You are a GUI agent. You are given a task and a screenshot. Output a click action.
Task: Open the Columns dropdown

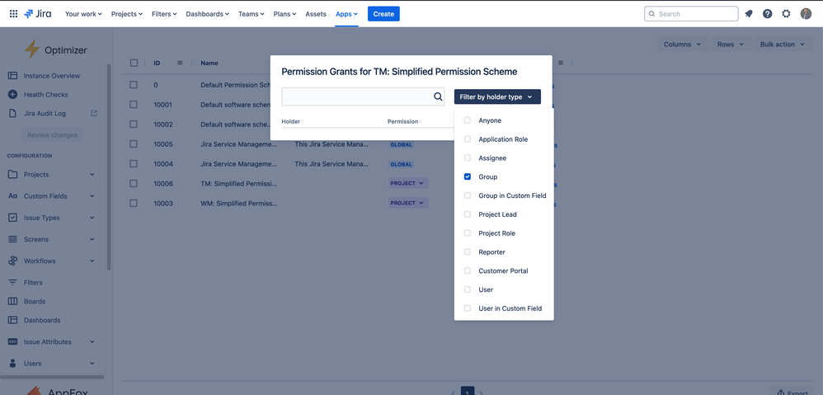683,45
